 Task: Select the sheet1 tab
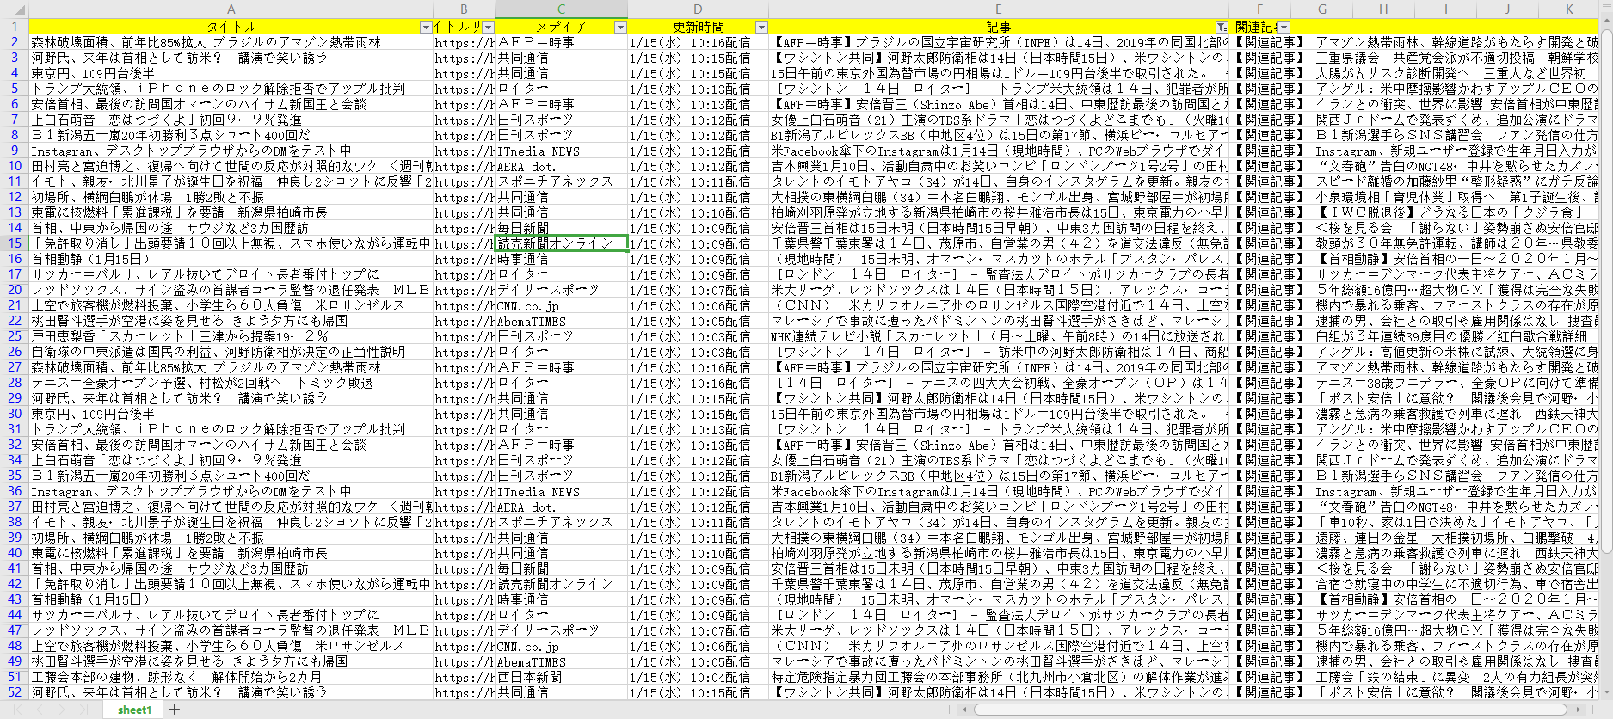[134, 710]
